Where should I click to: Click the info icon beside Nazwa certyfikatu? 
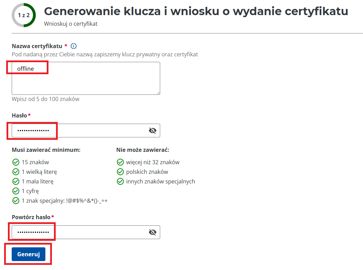point(73,46)
